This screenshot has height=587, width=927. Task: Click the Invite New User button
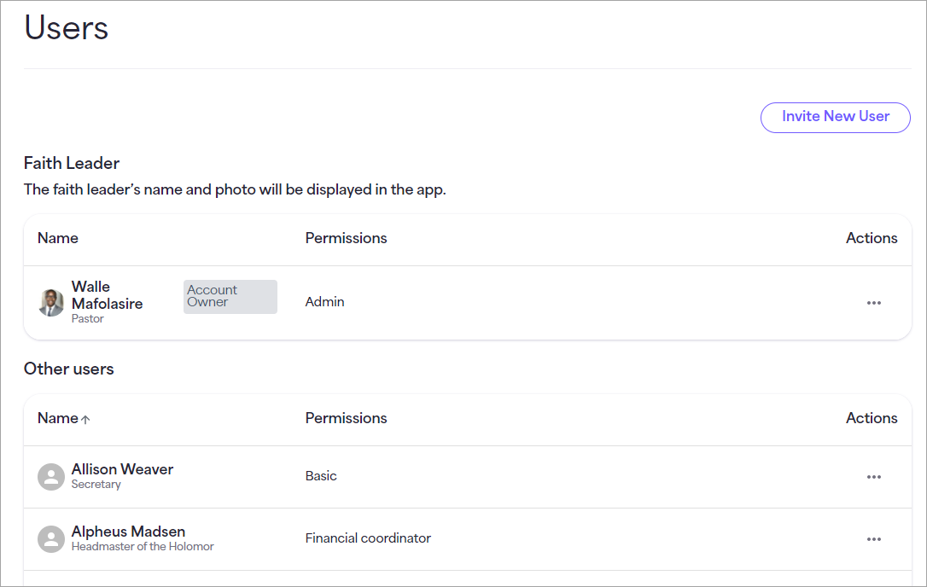pos(835,117)
